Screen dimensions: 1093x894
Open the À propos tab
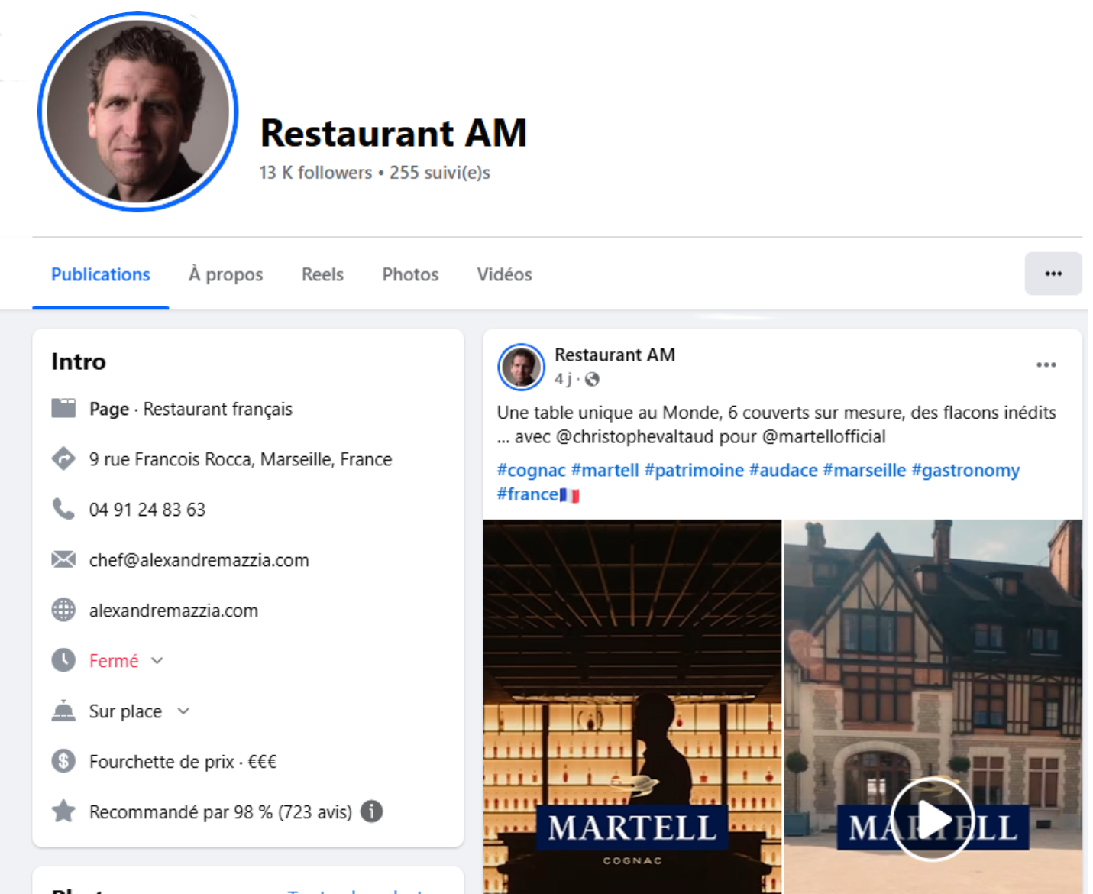(225, 274)
